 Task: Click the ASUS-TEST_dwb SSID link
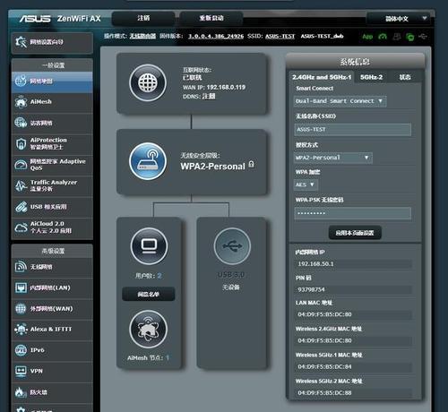pyautogui.click(x=322, y=37)
